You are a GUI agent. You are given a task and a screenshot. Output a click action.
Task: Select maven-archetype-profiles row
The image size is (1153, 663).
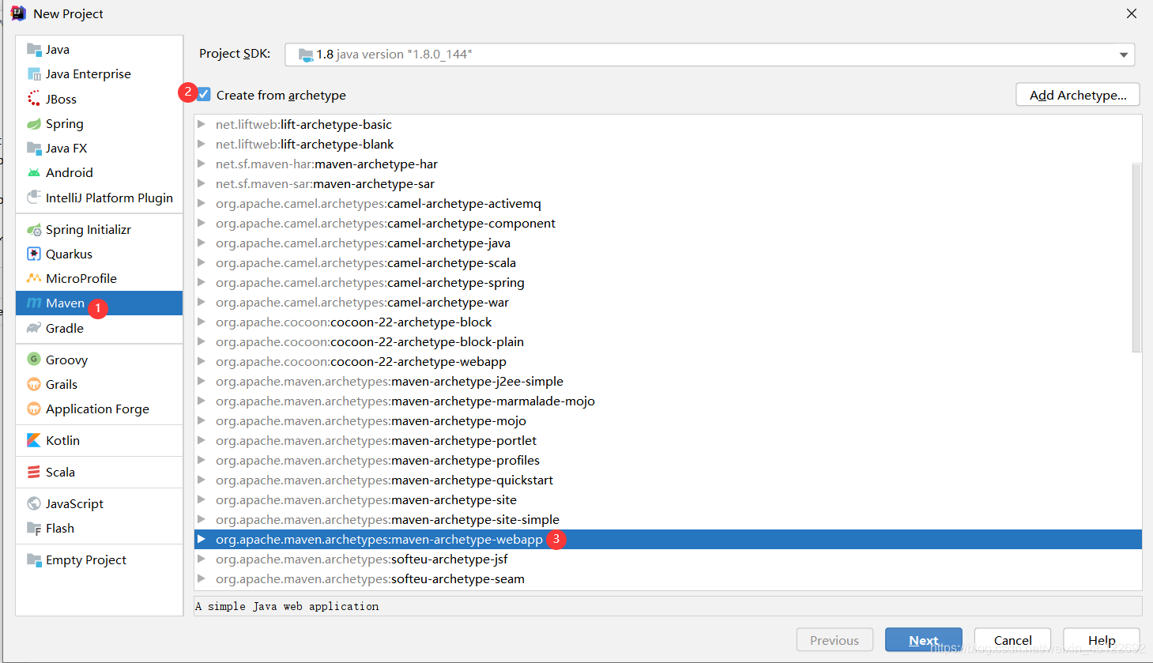click(668, 460)
